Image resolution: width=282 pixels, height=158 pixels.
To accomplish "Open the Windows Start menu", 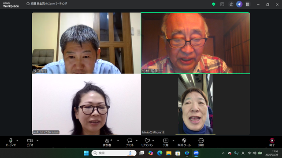I will (x=86, y=153).
